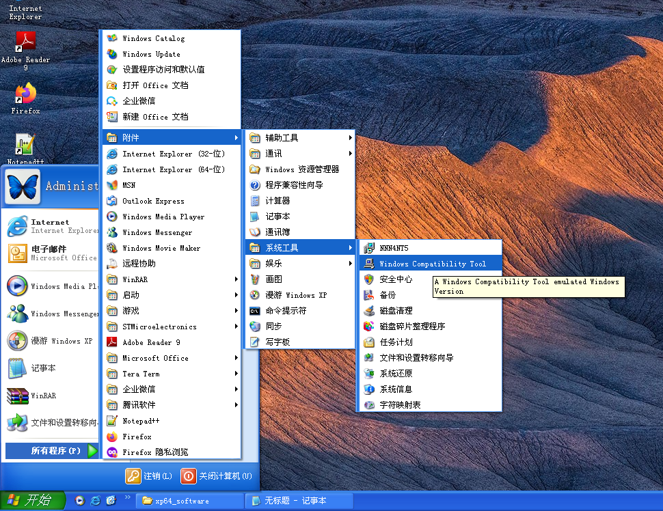
Task: Click the NNN4NT5 icon in 系统工具 submenu
Action: tap(369, 248)
